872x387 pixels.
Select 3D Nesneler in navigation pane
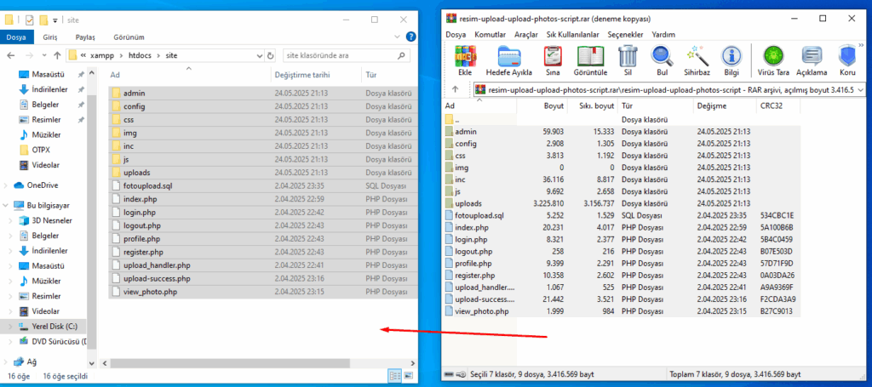[x=52, y=220]
